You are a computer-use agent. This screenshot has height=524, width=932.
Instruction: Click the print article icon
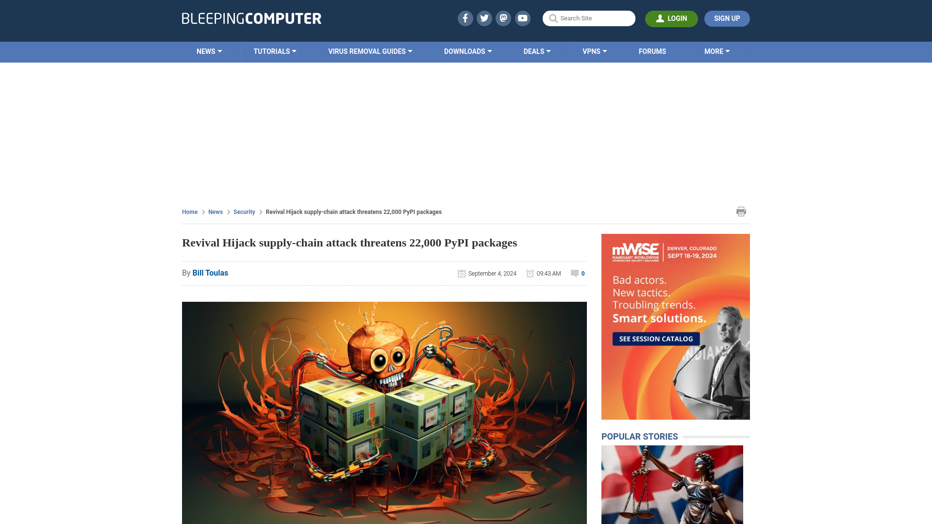coord(741,211)
